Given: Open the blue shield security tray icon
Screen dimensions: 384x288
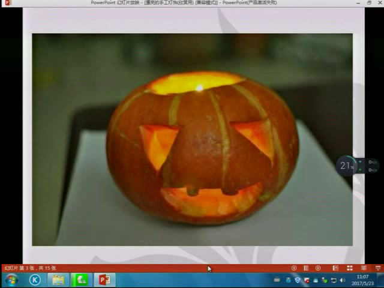Looking at the screenshot, I should click(298, 280).
